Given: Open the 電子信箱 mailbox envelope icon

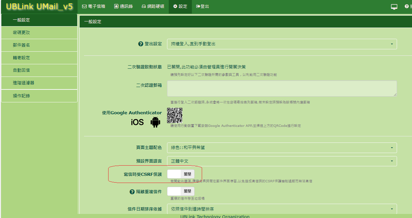Looking at the screenshot, I should click(x=84, y=6).
